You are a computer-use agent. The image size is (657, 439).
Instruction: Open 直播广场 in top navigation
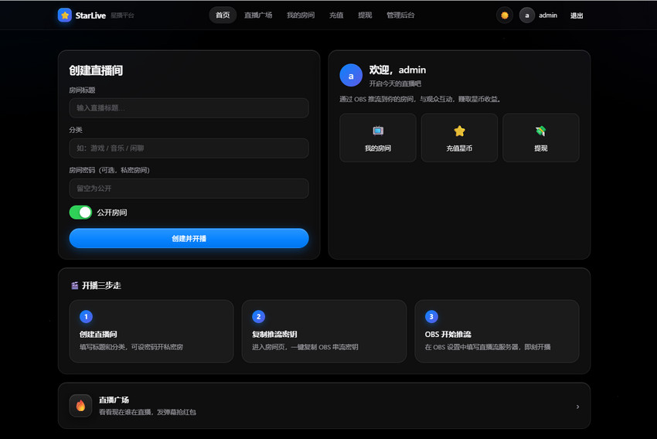pos(258,15)
